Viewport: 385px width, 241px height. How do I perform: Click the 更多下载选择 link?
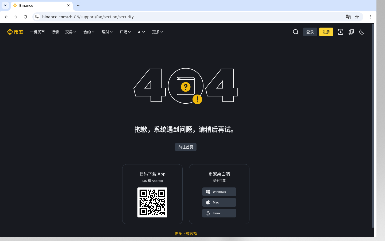click(186, 234)
